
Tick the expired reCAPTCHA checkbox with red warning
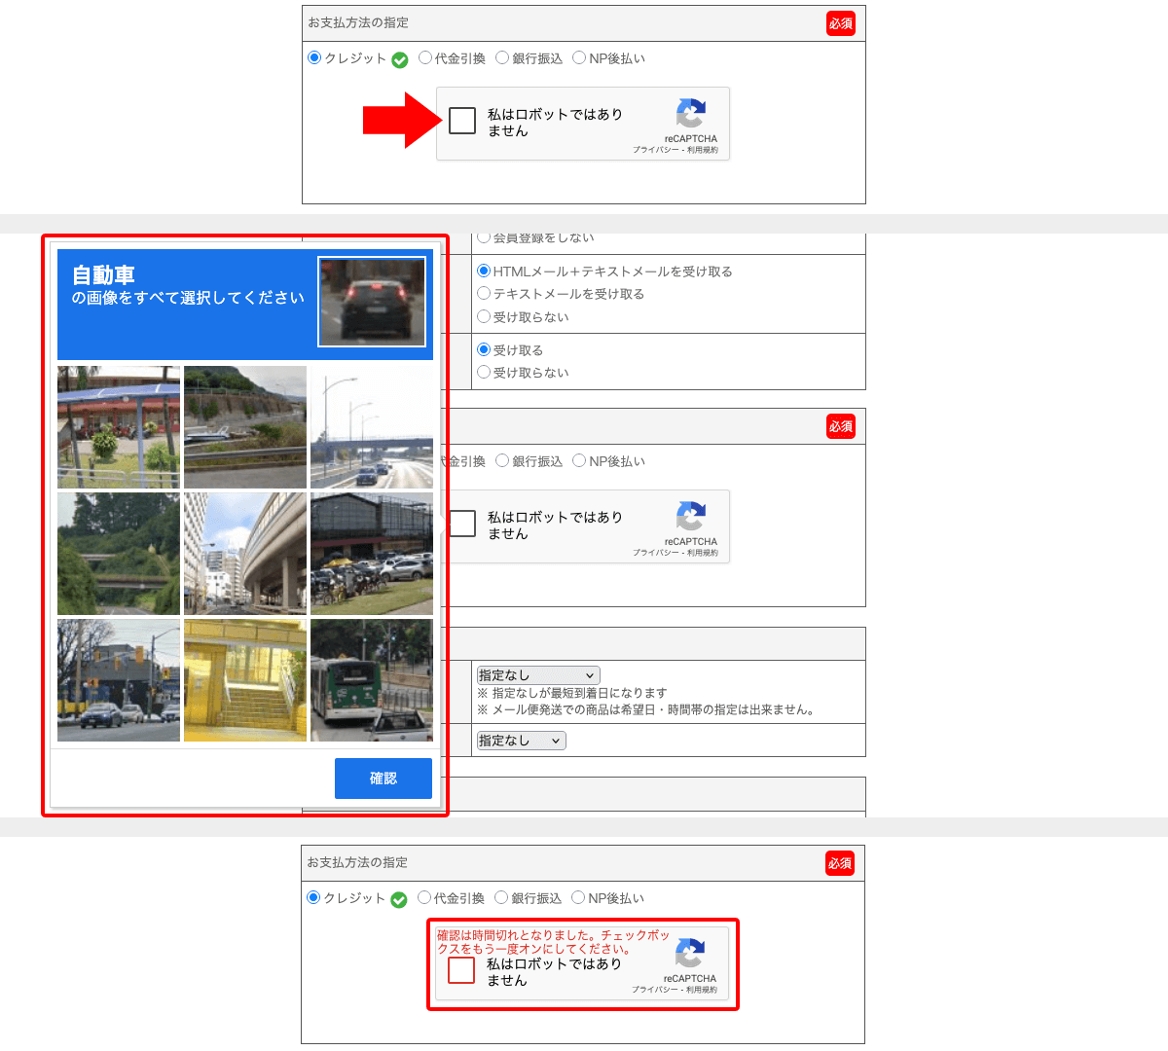(x=461, y=970)
